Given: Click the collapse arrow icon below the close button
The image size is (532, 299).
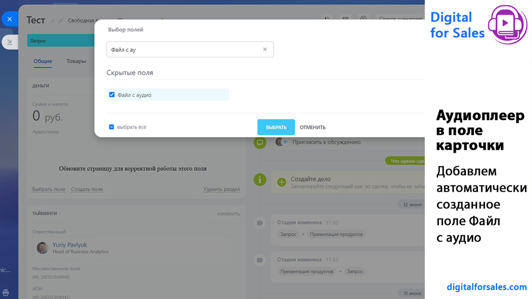Looking at the screenshot, I should coord(9,42).
